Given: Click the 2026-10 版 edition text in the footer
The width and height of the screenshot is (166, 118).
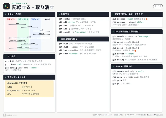Looking at the screenshot, I should [x=118, y=115].
